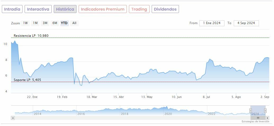
Task: Click the scrollbar thumb grip
Action: point(258,118)
